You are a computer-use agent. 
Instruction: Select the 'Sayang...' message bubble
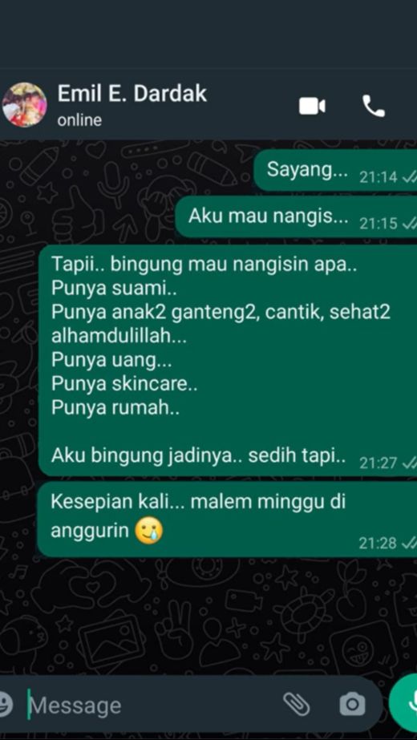click(335, 171)
